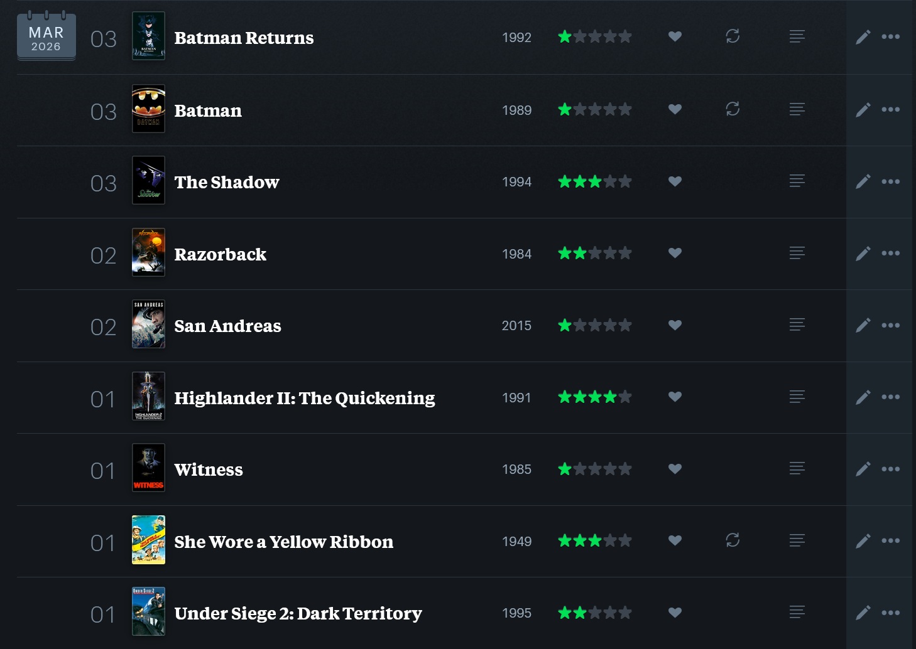
Task: Click the review icon in the Witness row
Action: tap(797, 469)
